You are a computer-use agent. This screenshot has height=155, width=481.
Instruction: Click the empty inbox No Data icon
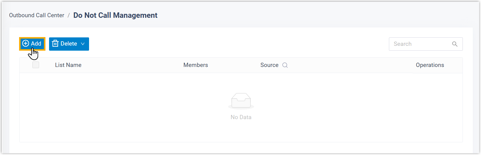coord(241,100)
